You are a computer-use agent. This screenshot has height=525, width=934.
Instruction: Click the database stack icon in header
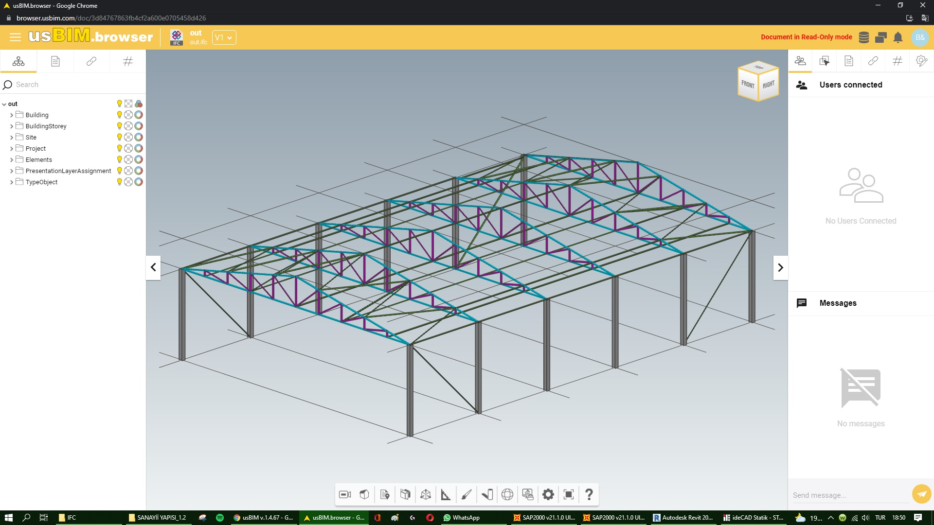click(x=864, y=37)
